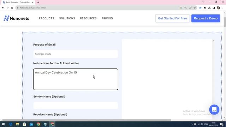Click the Nanonets logo
The height and width of the screenshot is (127, 226).
[x=17, y=18]
